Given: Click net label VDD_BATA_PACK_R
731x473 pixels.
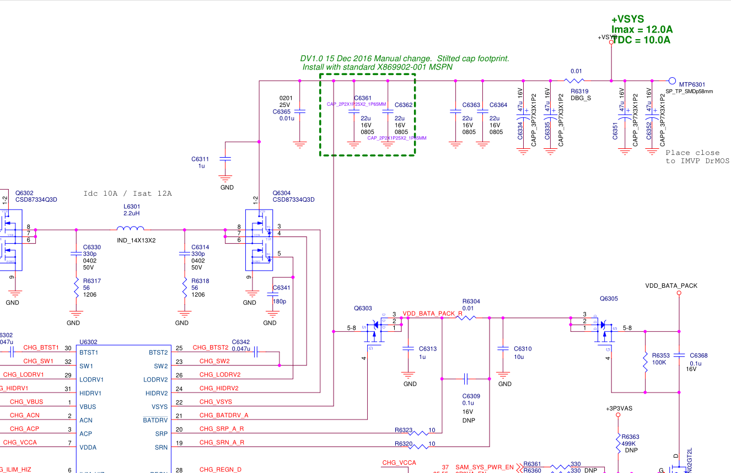Looking at the screenshot, I should 432,314.
